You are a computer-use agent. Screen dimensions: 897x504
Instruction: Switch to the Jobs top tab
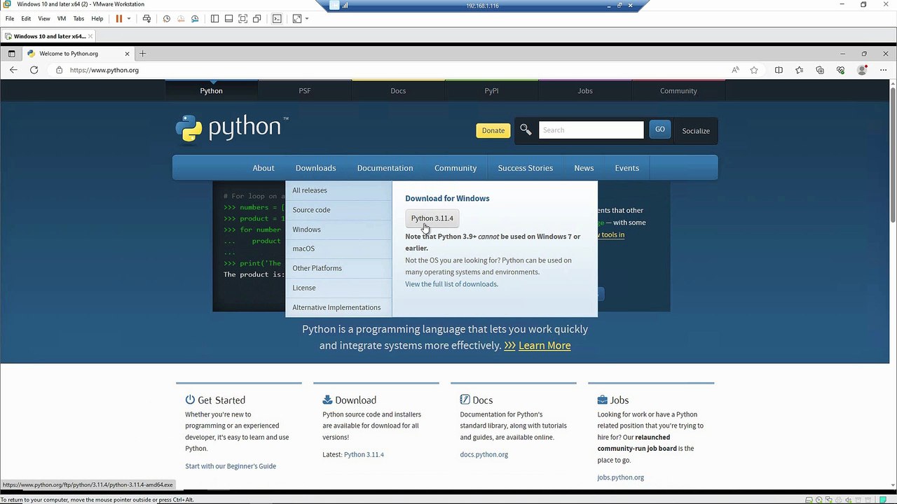(585, 90)
